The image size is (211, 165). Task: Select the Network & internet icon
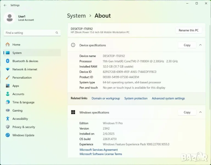click(x=8, y=69)
